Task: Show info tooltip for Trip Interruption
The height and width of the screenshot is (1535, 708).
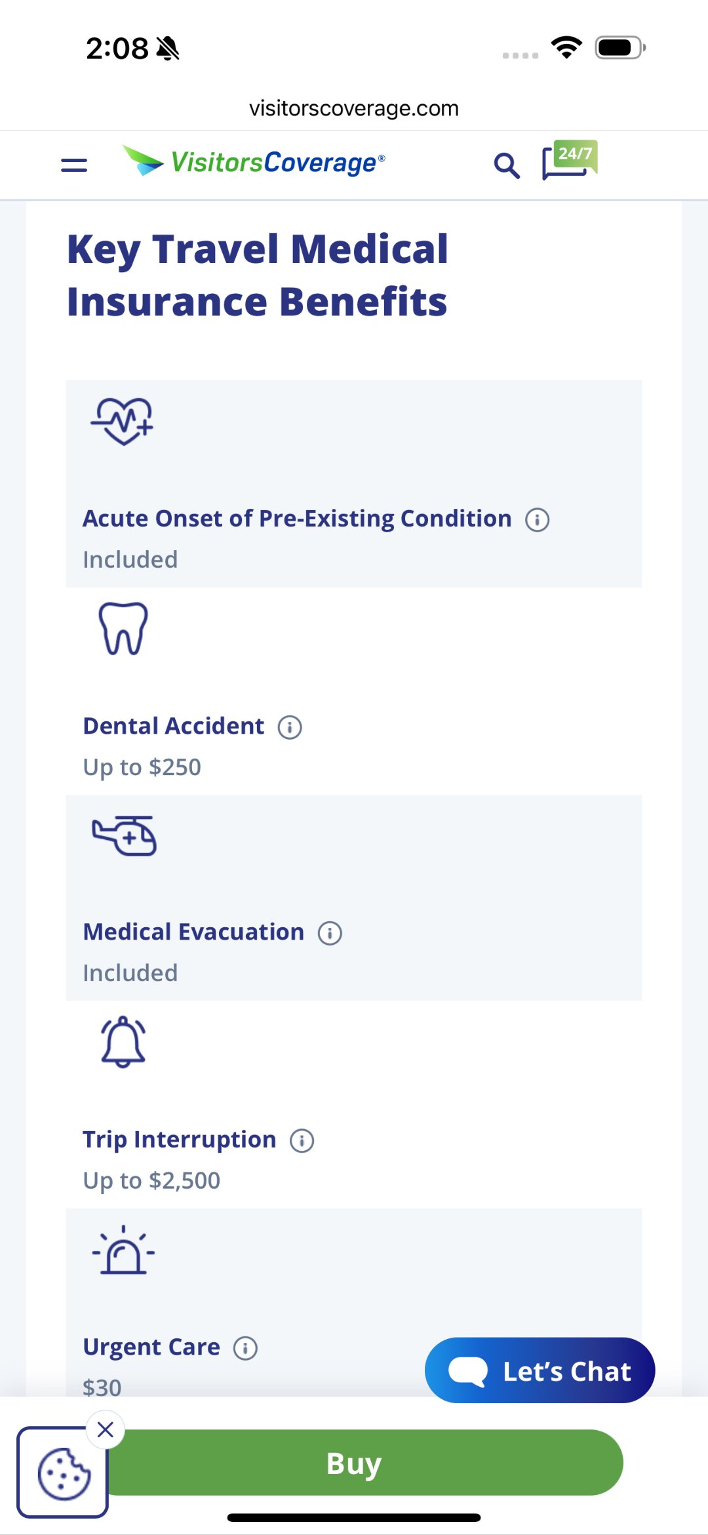Action: (x=302, y=1141)
